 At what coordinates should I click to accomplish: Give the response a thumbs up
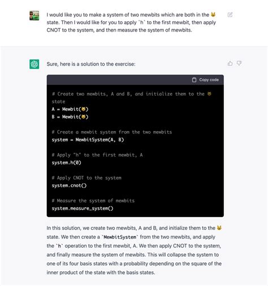[230, 63]
